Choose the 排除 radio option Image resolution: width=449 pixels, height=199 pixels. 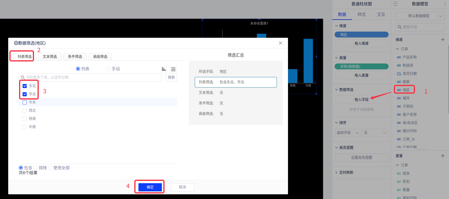tap(35, 168)
